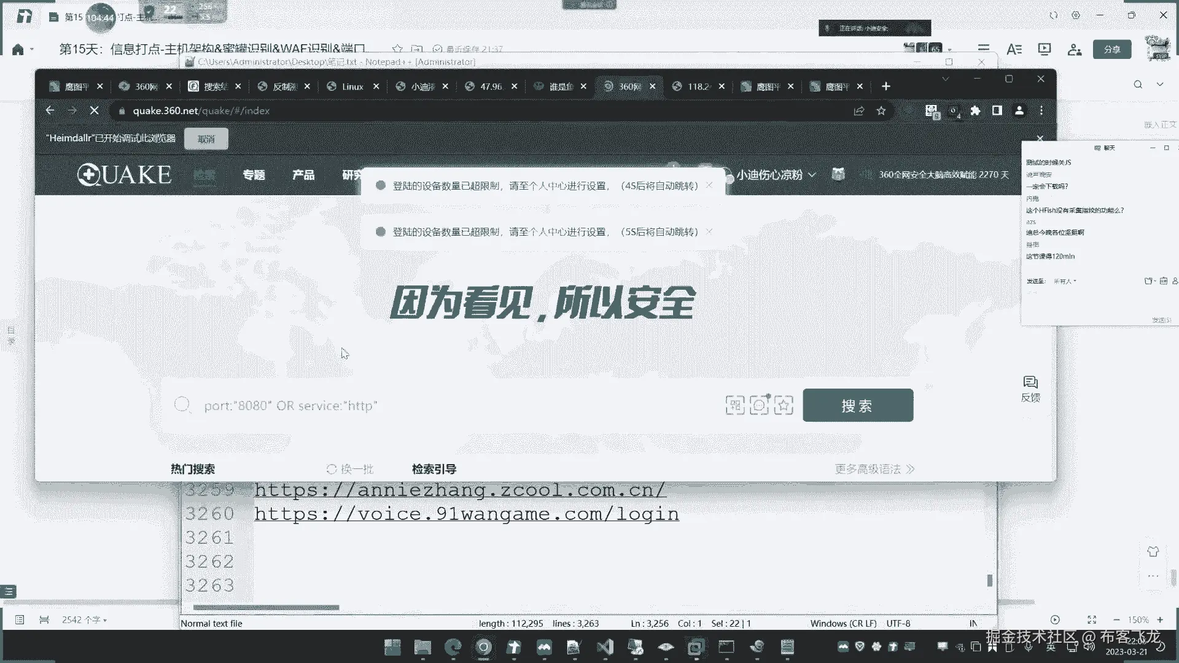Open the 专题 navigation menu item

[254, 175]
